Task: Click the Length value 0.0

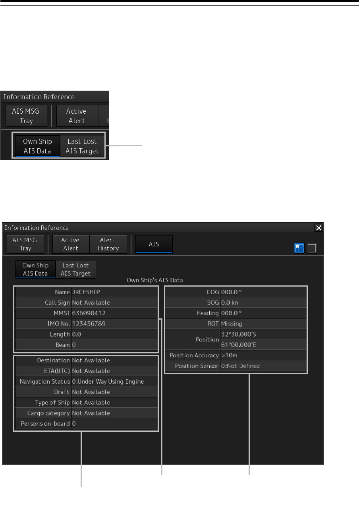Action: pos(76,334)
